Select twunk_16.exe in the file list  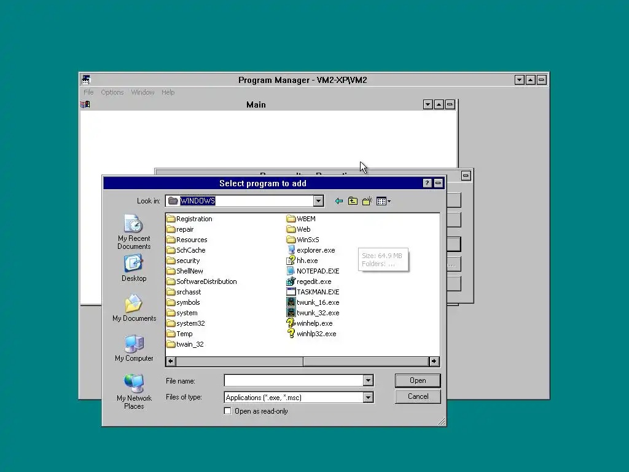[x=313, y=302]
